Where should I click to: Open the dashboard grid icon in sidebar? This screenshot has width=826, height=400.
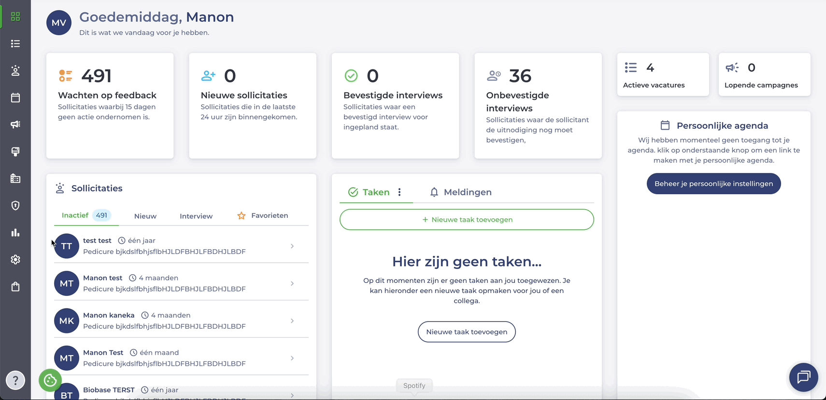click(15, 17)
